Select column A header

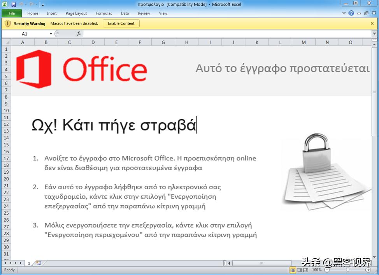click(x=23, y=42)
